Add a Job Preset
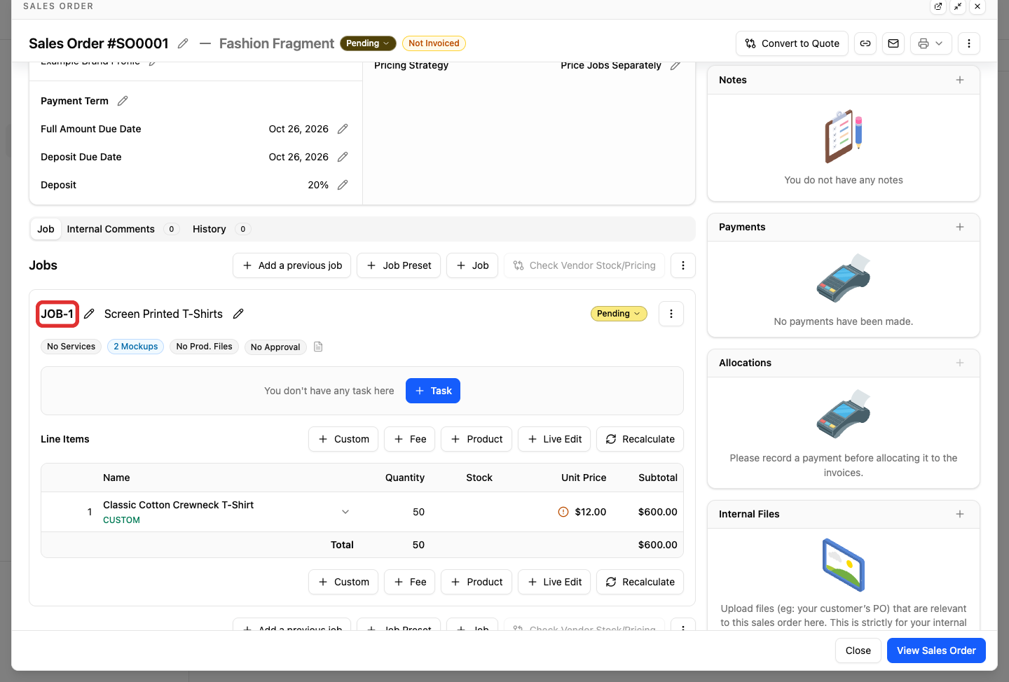 399,265
